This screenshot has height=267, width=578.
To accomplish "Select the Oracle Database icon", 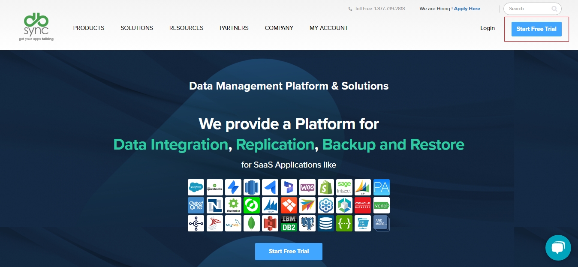I will pyautogui.click(x=363, y=205).
